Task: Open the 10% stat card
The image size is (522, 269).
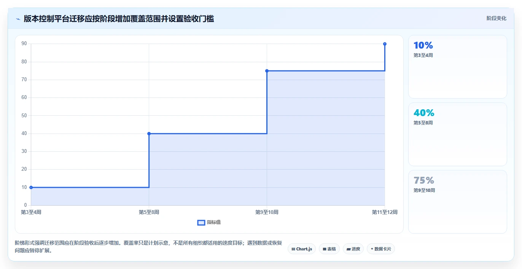Action: (457, 67)
